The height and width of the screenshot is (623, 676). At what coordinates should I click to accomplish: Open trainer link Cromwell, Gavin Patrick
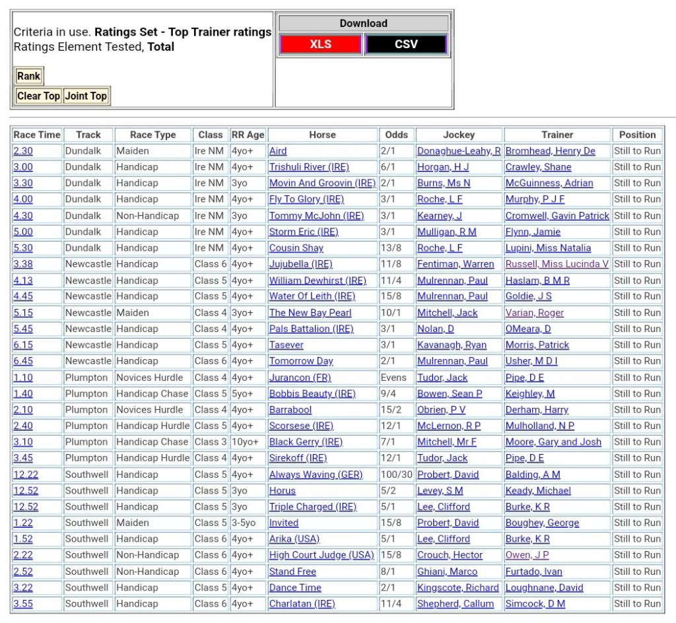point(557,216)
